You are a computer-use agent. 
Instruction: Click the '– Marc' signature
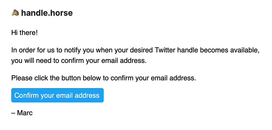click(22, 113)
